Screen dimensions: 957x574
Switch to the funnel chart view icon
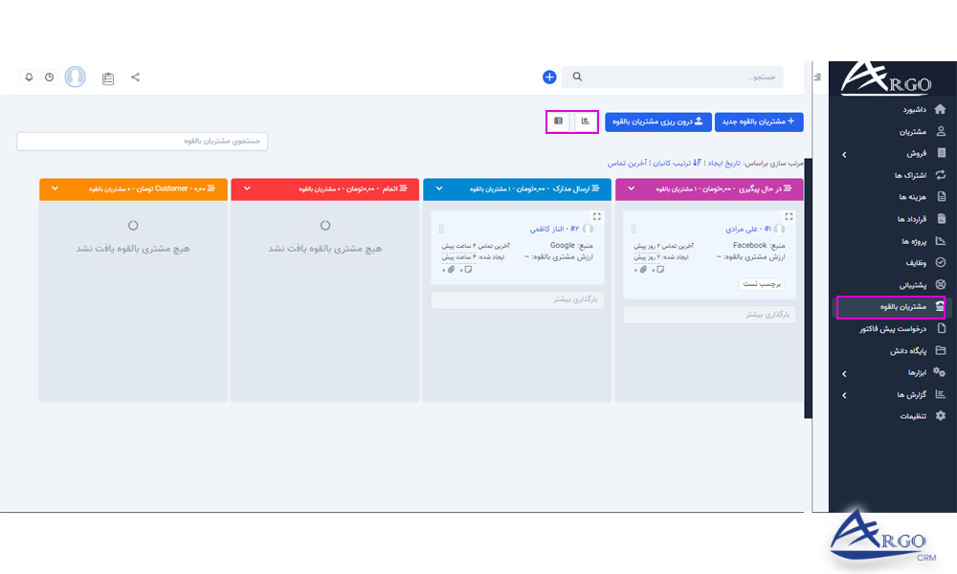coord(585,121)
